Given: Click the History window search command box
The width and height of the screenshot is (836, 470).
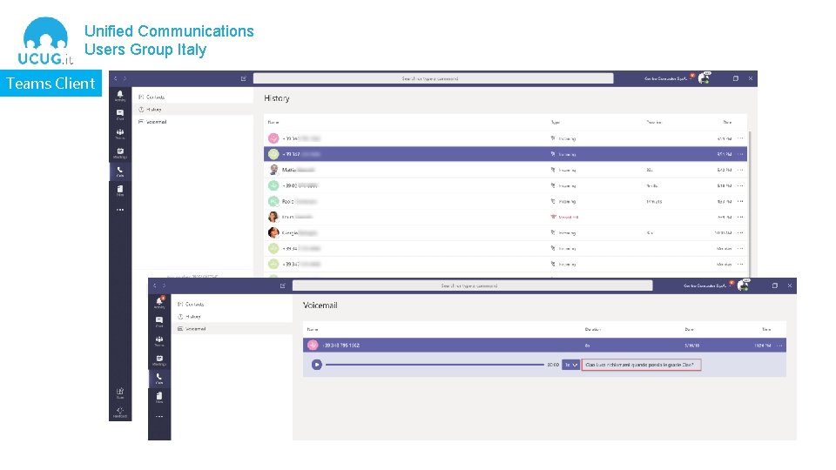Looking at the screenshot, I should [x=433, y=78].
